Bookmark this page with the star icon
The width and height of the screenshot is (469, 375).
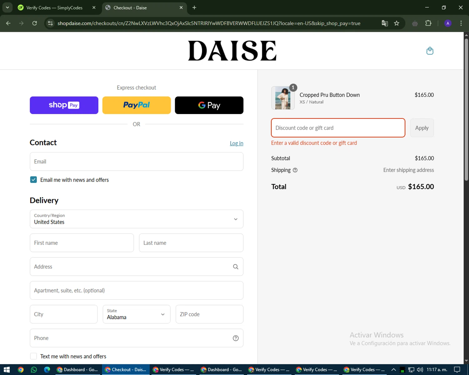click(396, 23)
